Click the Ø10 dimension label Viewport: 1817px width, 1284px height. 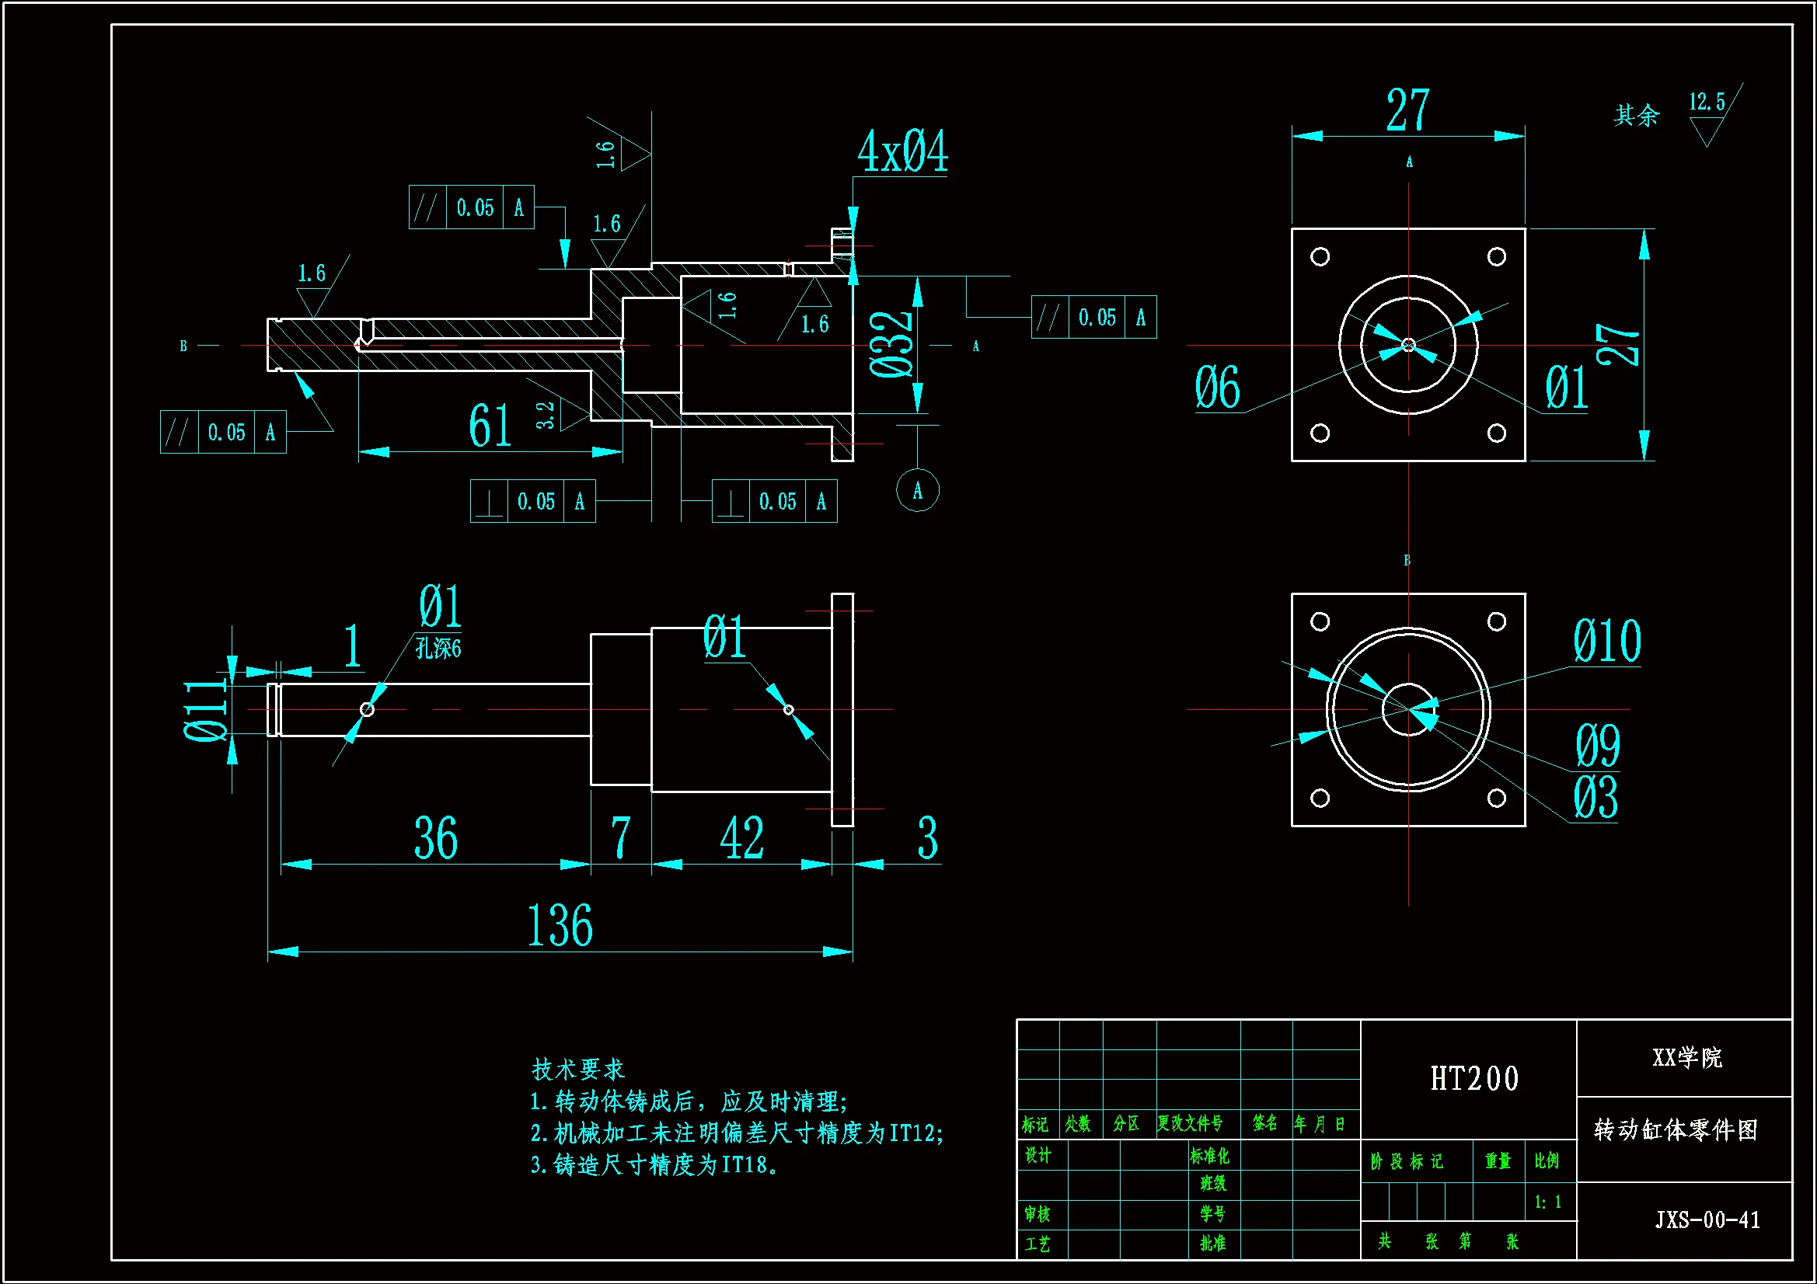1606,642
